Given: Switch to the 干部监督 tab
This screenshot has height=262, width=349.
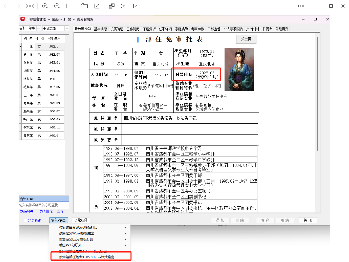Looking at the screenshot, I should point(214,29).
